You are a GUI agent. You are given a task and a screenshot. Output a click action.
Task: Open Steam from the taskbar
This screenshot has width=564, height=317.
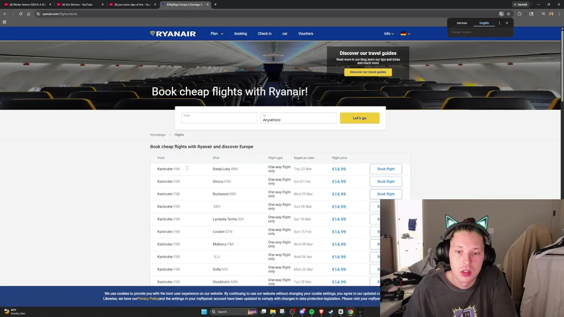pyautogui.click(x=331, y=312)
